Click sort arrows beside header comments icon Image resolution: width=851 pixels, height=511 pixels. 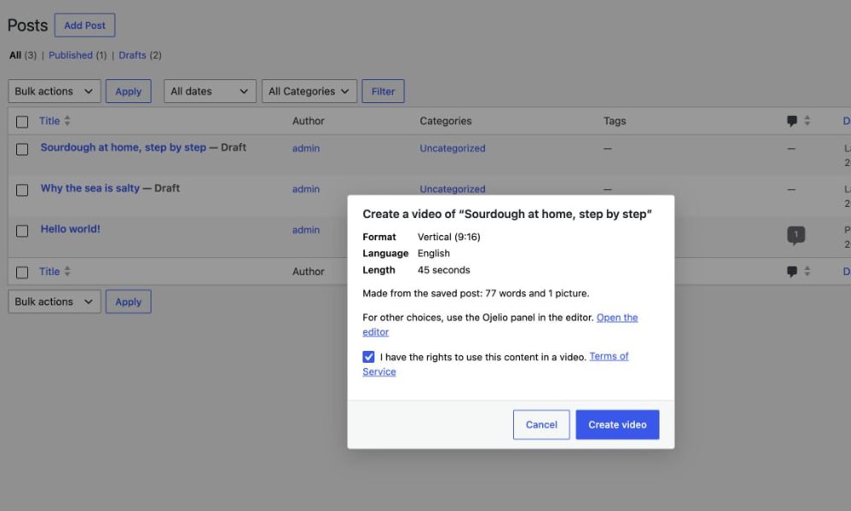pos(807,121)
